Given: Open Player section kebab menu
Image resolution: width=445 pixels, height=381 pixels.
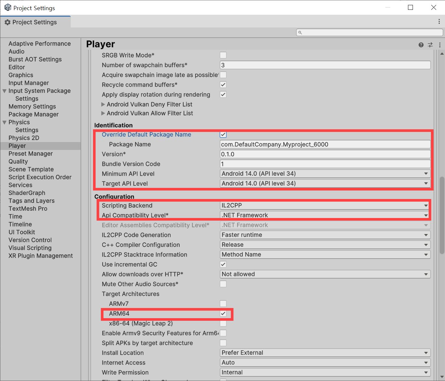Looking at the screenshot, I should click(x=440, y=45).
